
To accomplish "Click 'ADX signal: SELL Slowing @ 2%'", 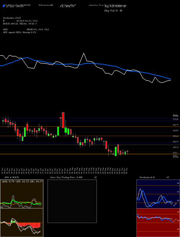I will click(19, 32).
